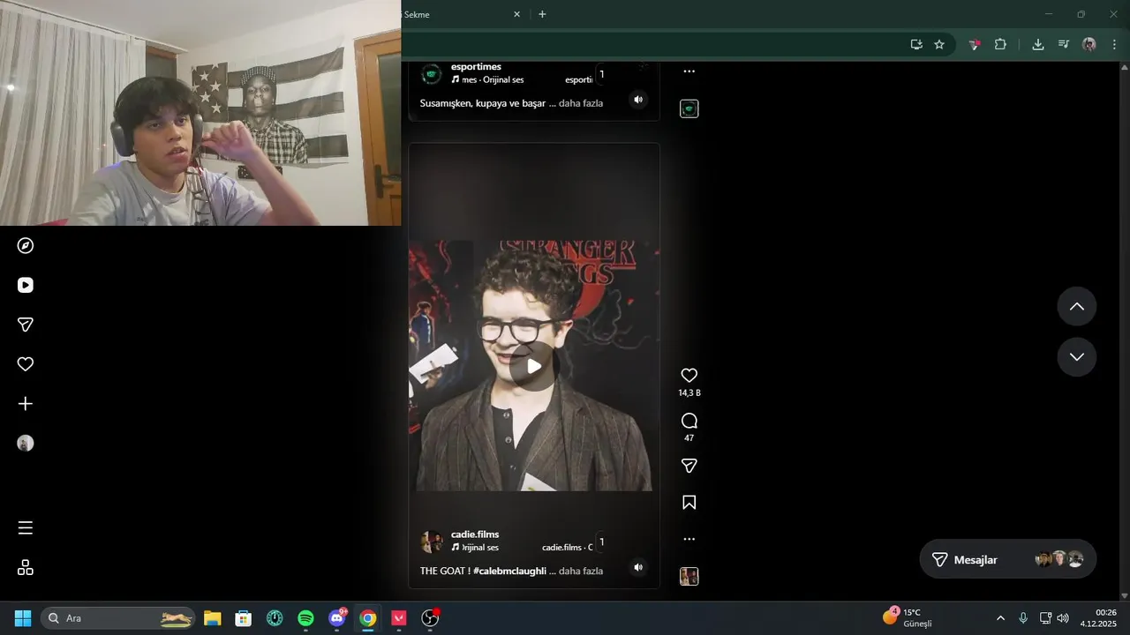
Task: Expand cadie.films caption with daha fazla
Action: (581, 571)
